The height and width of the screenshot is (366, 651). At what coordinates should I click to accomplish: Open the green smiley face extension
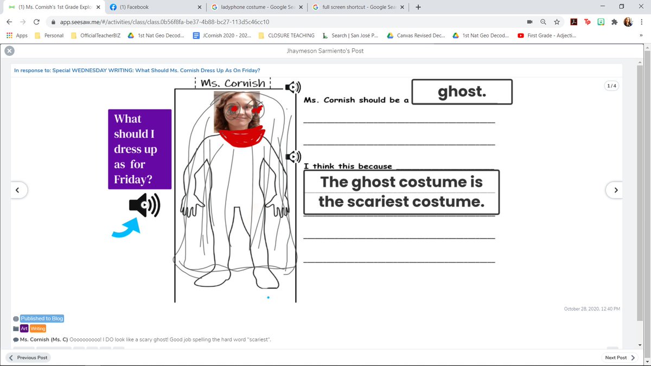[601, 22]
